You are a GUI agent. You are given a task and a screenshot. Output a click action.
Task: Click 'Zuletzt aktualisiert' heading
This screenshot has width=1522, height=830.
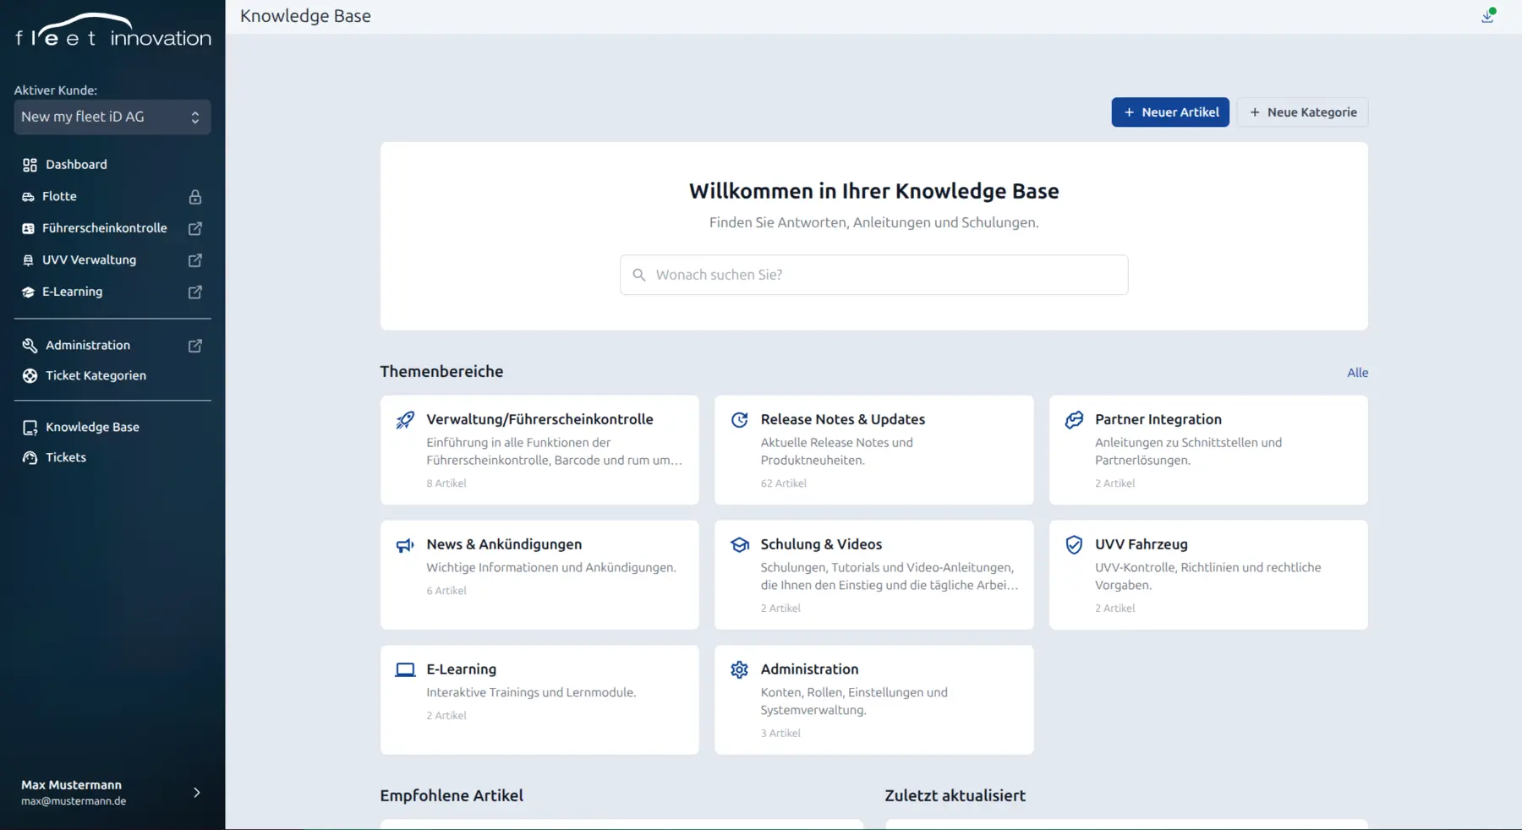(955, 795)
